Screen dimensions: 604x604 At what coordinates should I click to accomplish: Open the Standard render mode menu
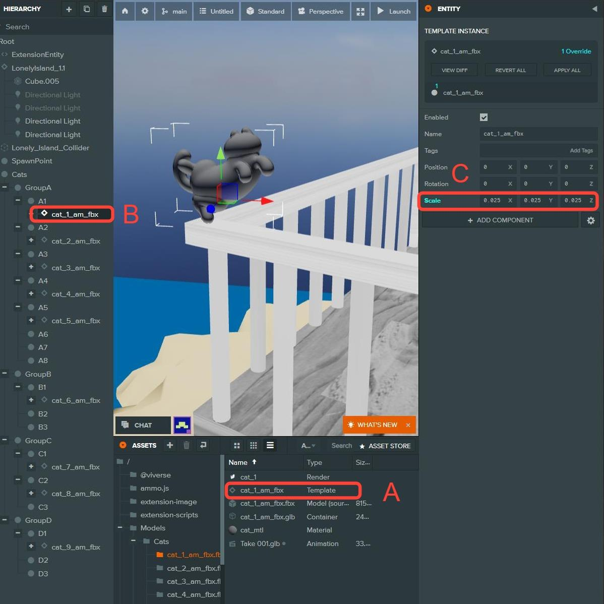coord(266,11)
